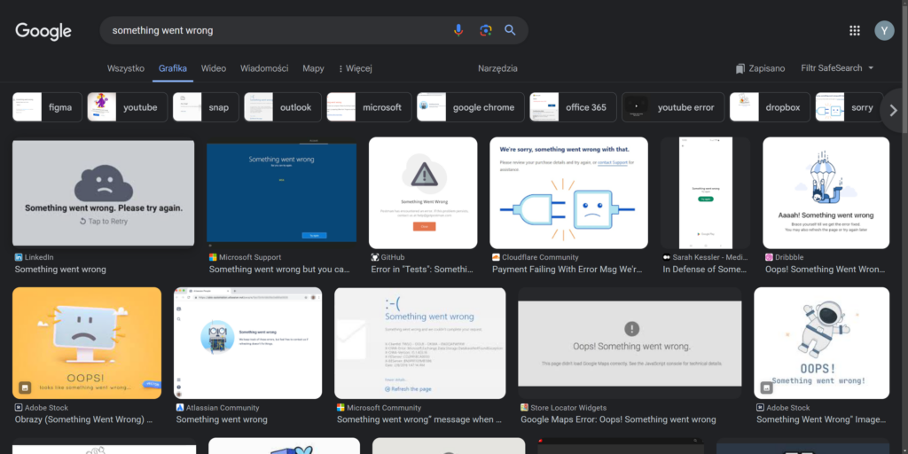Open the account profile avatar
The width and height of the screenshot is (908, 454).
[x=884, y=30]
